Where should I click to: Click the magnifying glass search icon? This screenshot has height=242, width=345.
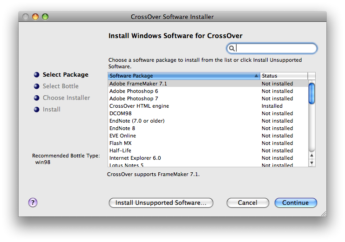pyautogui.click(x=231, y=48)
